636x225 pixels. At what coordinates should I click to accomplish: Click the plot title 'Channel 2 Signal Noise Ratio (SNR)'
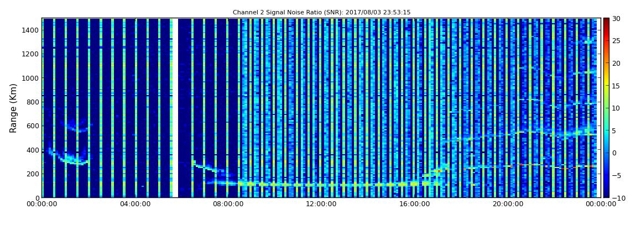click(321, 13)
